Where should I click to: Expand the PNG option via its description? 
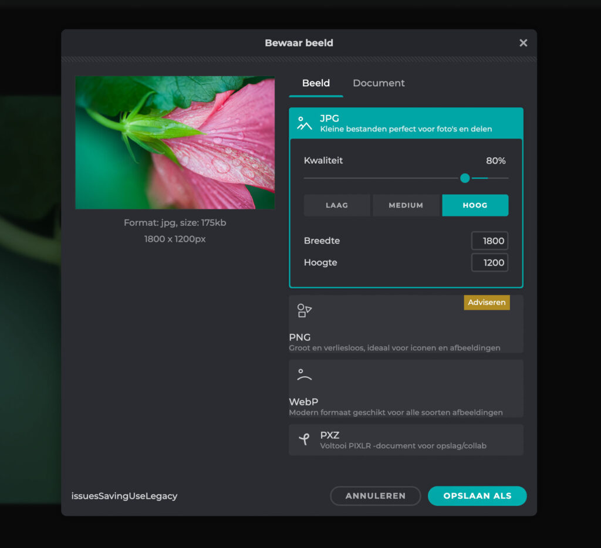[394, 348]
